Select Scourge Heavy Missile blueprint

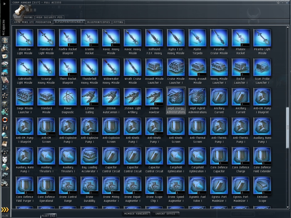tap(46, 72)
